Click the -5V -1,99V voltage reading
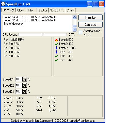Image resolution: width=130 pixels, height=123 pixels. [46, 102]
